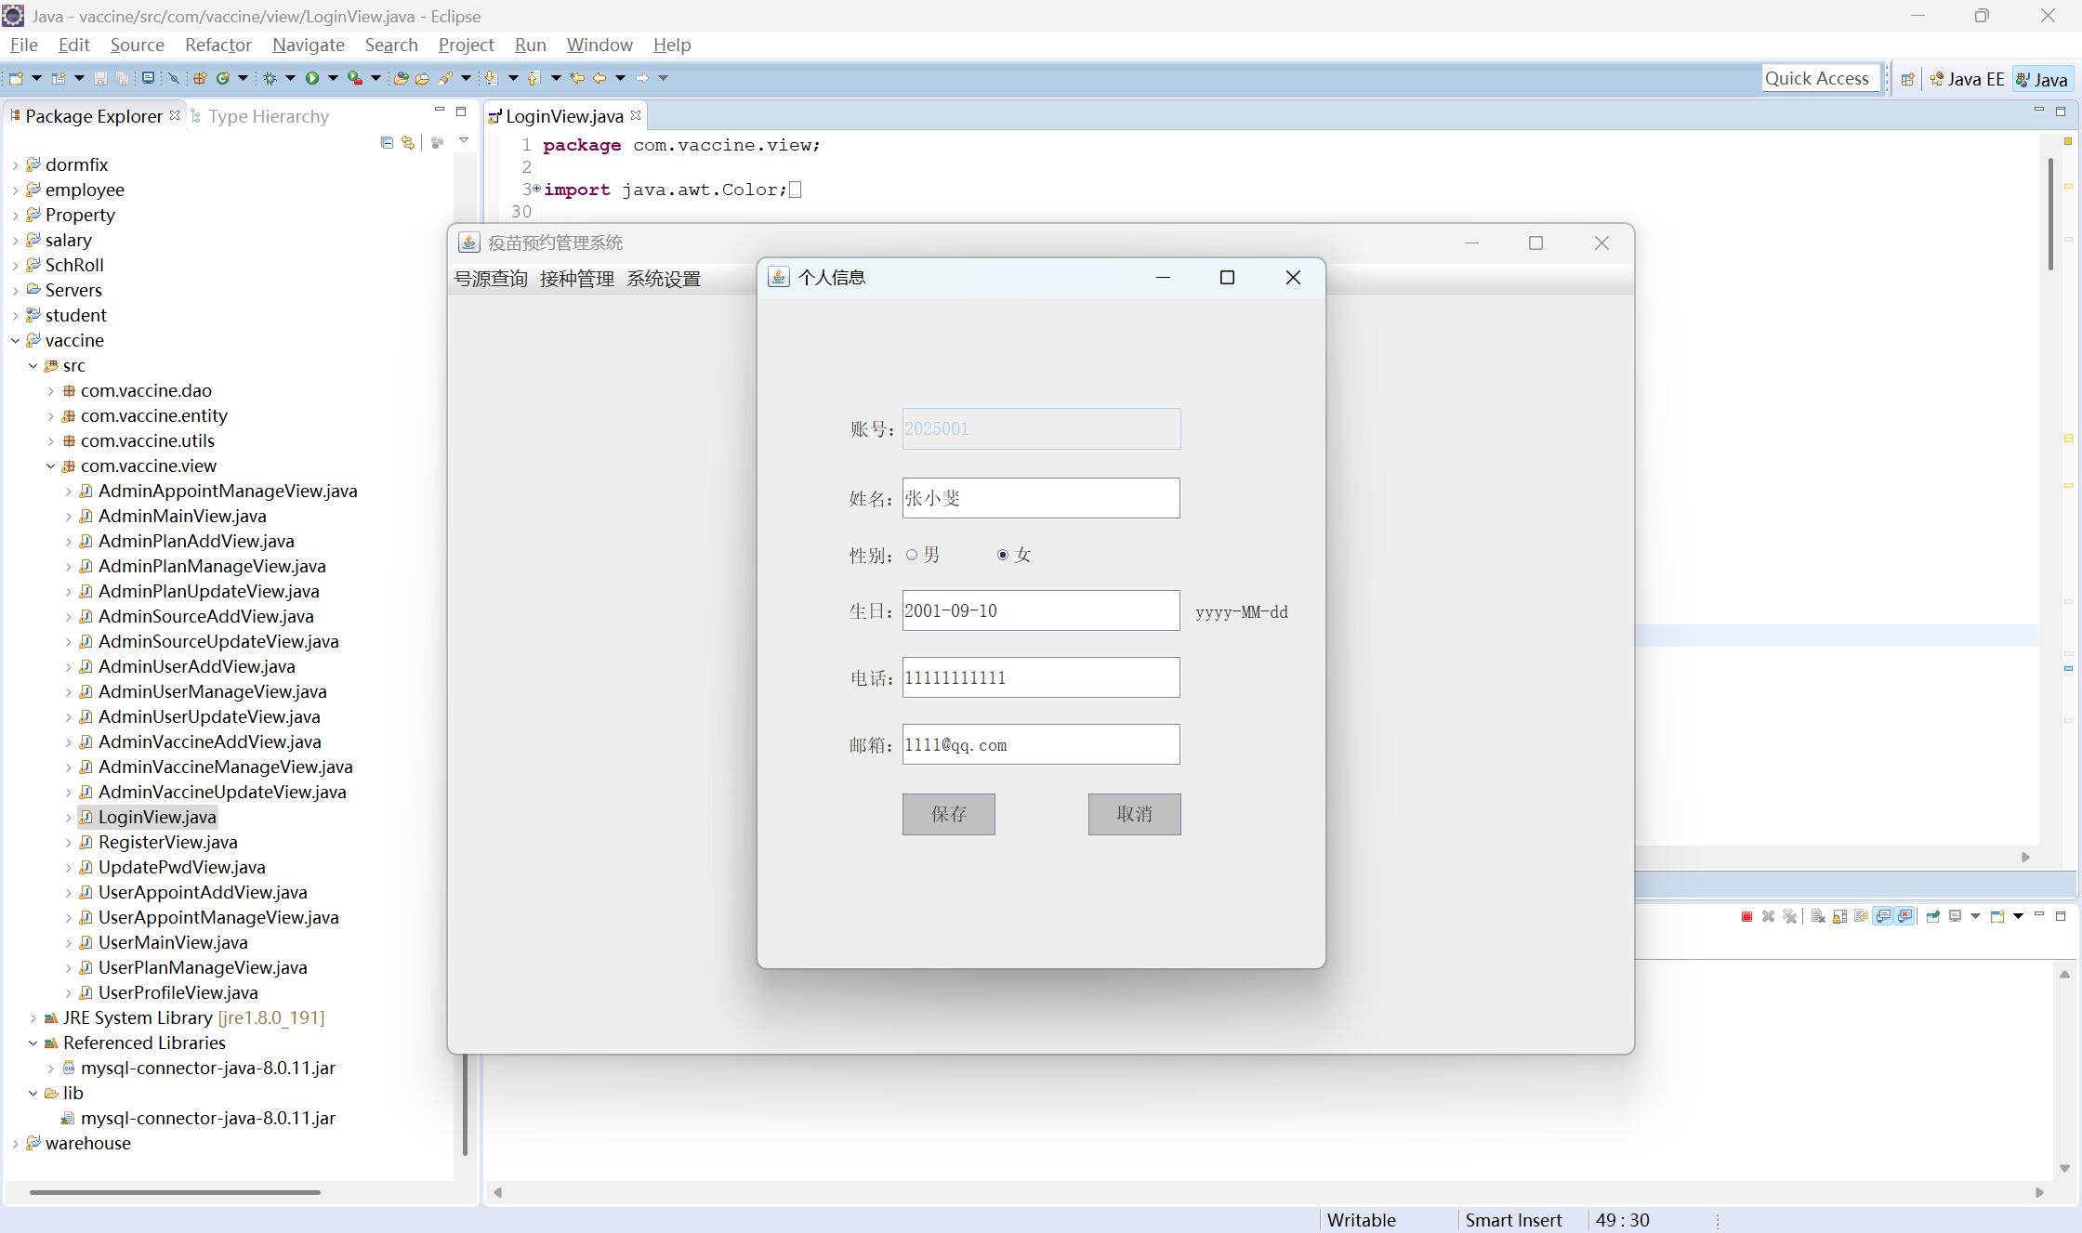Select UserProfileView.java in the tree

coord(178,992)
